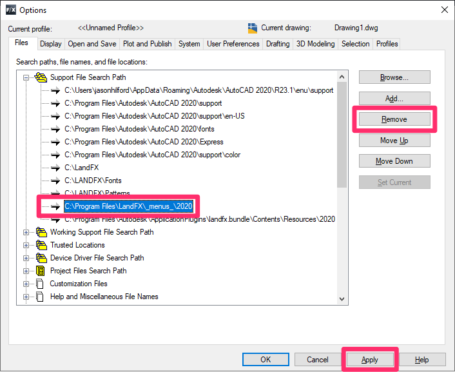Click the path list scrollbar up arrow
The width and height of the screenshot is (455, 372).
(342, 77)
